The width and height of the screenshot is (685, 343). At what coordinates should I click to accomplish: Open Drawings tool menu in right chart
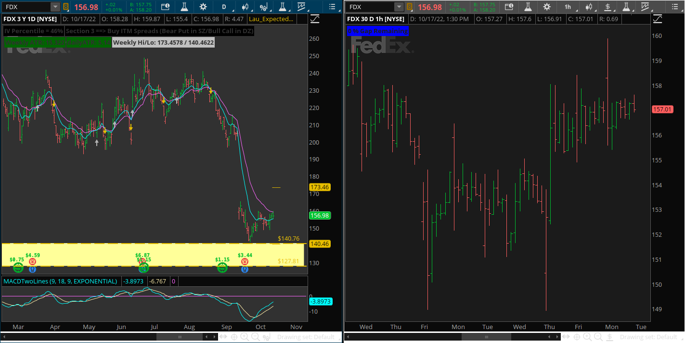coord(645,7)
